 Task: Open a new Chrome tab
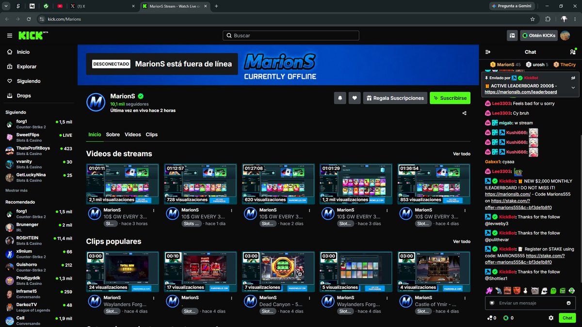tap(216, 6)
